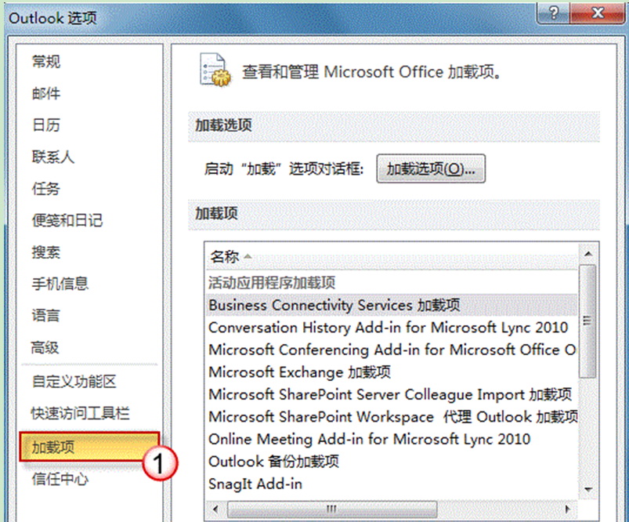Viewport: 629px width, 522px height.
Task: Select Business Connectivity Services 加载项 entry
Action: 334,305
